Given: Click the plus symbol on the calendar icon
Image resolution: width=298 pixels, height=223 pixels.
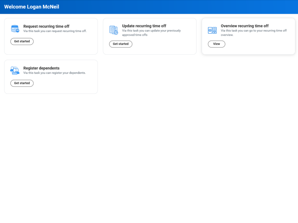Looking at the screenshot, I should click(x=18, y=30).
